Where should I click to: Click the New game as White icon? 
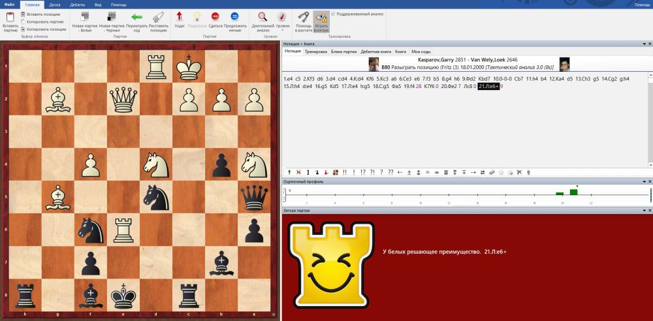pos(82,20)
